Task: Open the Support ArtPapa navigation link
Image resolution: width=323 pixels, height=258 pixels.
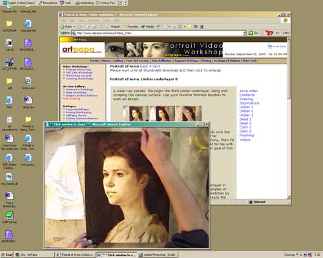Action: [x=187, y=61]
